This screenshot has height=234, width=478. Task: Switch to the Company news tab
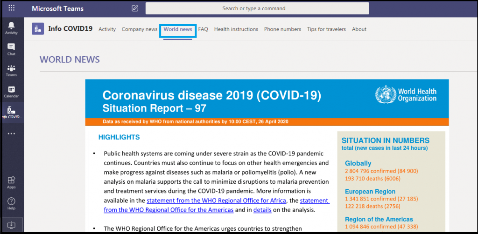(x=140, y=29)
